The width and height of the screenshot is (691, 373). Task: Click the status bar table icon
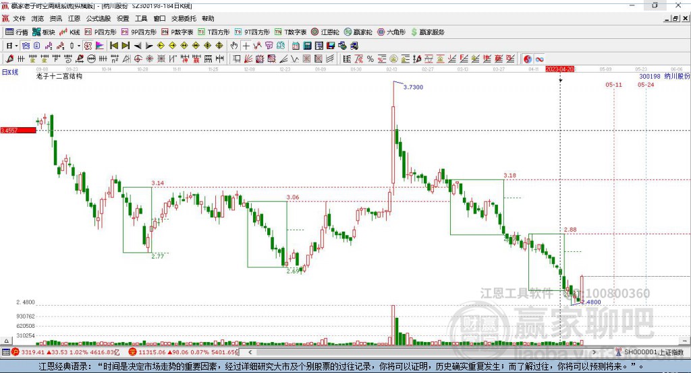[5, 352]
